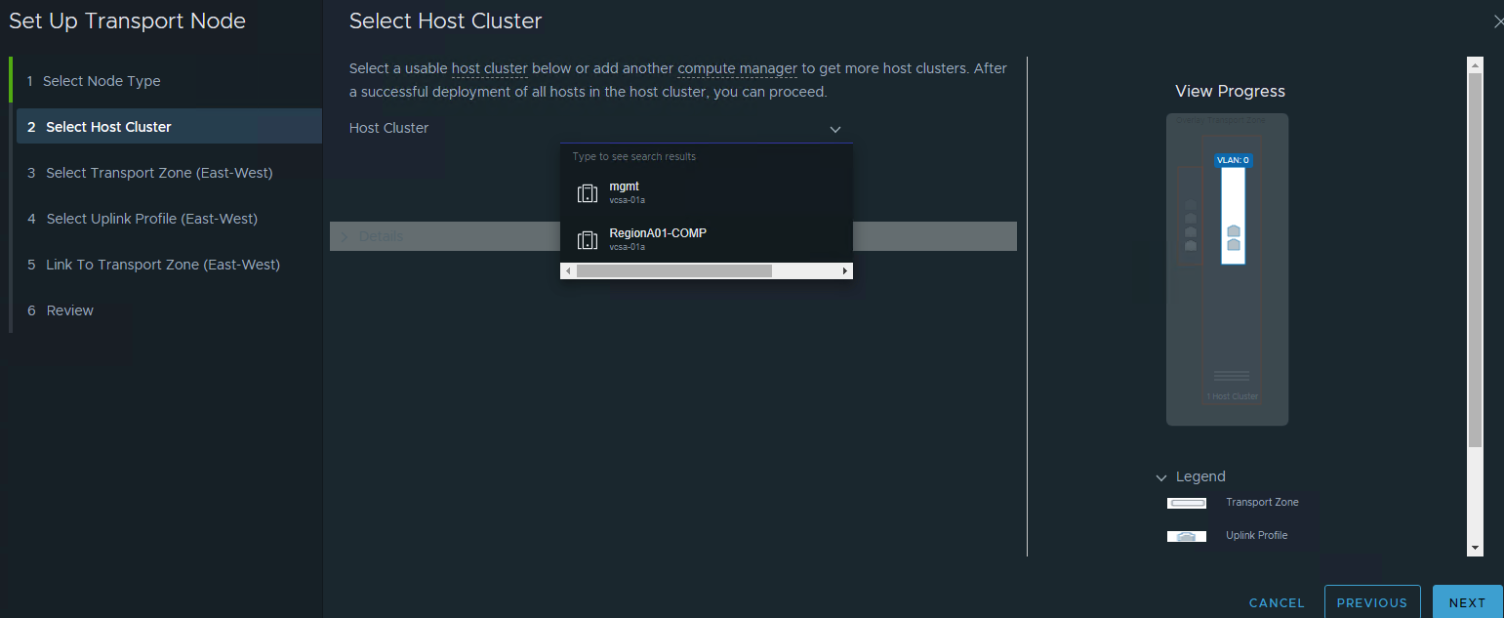Click the dropdown horizontal scrollbar thumb
This screenshot has width=1504, height=618.
pos(673,270)
